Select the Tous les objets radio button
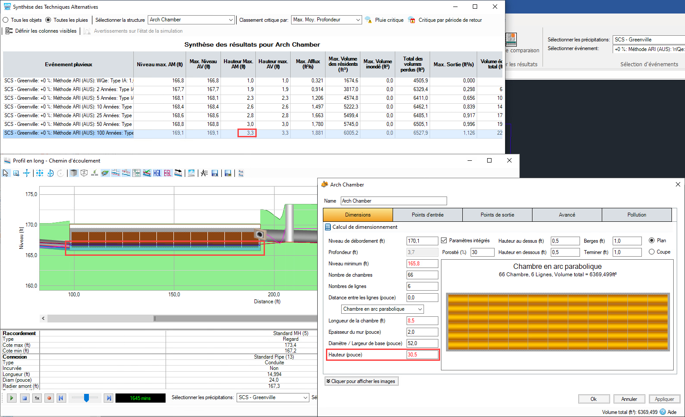Screen dimensions: 685x417 click(6, 20)
